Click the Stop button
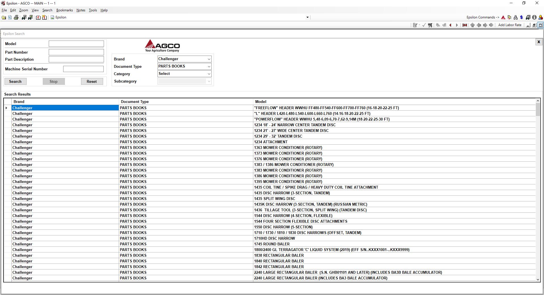The width and height of the screenshot is (544, 295). coord(54,81)
